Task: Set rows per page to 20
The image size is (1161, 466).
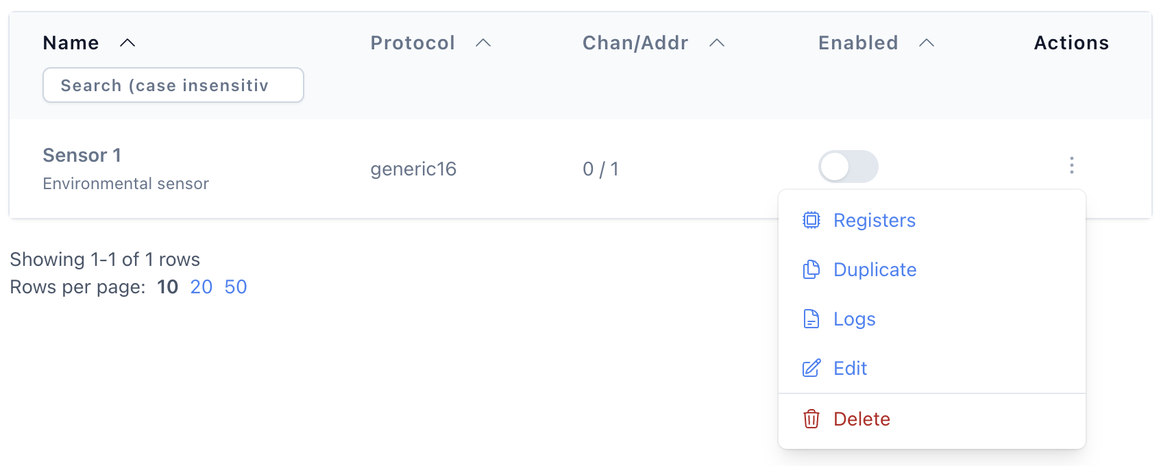Action: tap(201, 286)
